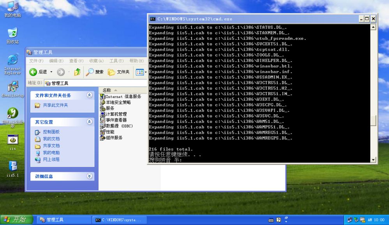Screen dimensions: 389x225
Task: Click the language bar help icon
Action: pyautogui.click(x=278, y=220)
